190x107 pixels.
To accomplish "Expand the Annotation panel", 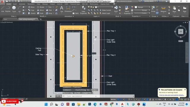I will click(x=69, y=16).
